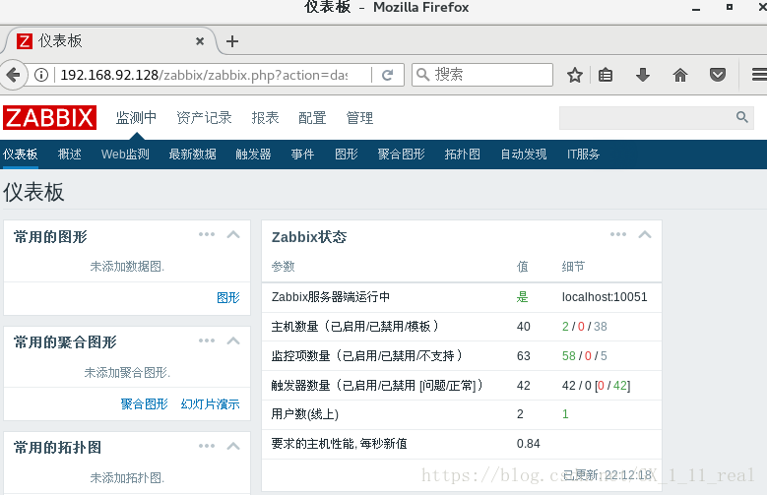Open the 报表 main menu
Viewport: 767px width, 495px height.
click(x=265, y=117)
